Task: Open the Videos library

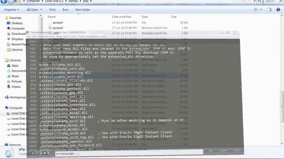Action: (16, 87)
